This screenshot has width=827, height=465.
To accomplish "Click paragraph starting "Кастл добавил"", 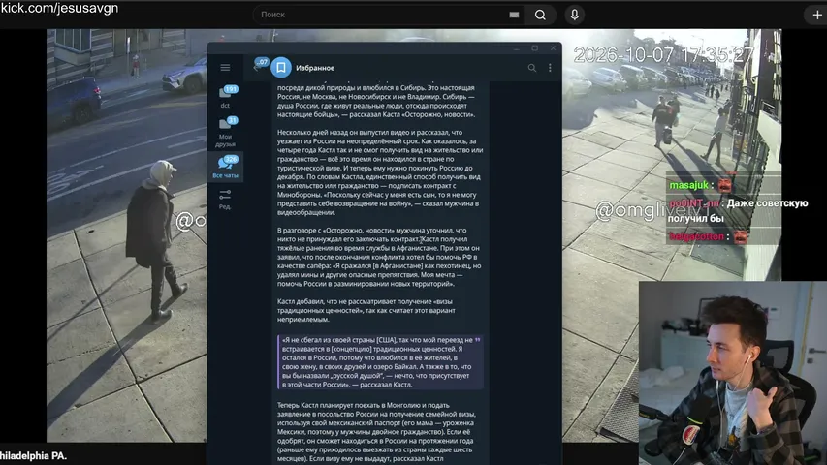I will point(366,311).
